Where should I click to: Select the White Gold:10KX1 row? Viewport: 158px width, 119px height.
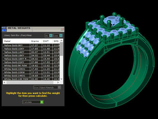click(31, 69)
